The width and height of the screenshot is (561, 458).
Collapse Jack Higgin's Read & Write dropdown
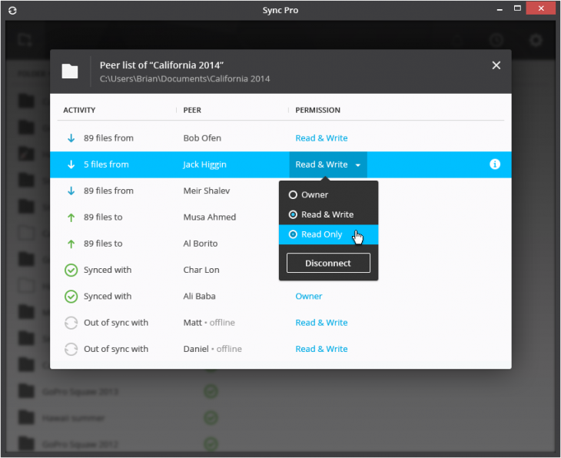coord(328,164)
